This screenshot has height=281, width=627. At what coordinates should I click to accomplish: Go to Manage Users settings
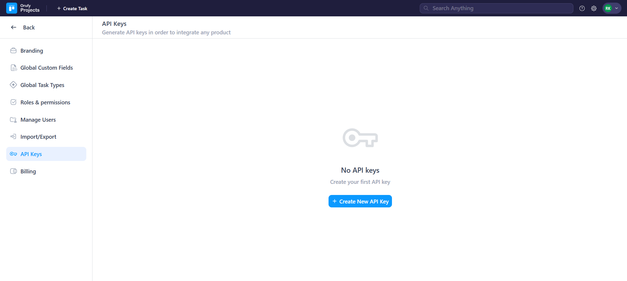pyautogui.click(x=38, y=120)
